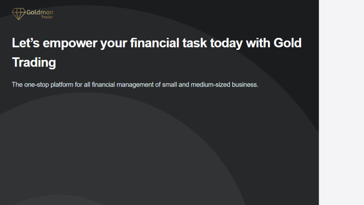Click the "Goldman" brand name text
This screenshot has height=205, width=364.
pos(40,12)
